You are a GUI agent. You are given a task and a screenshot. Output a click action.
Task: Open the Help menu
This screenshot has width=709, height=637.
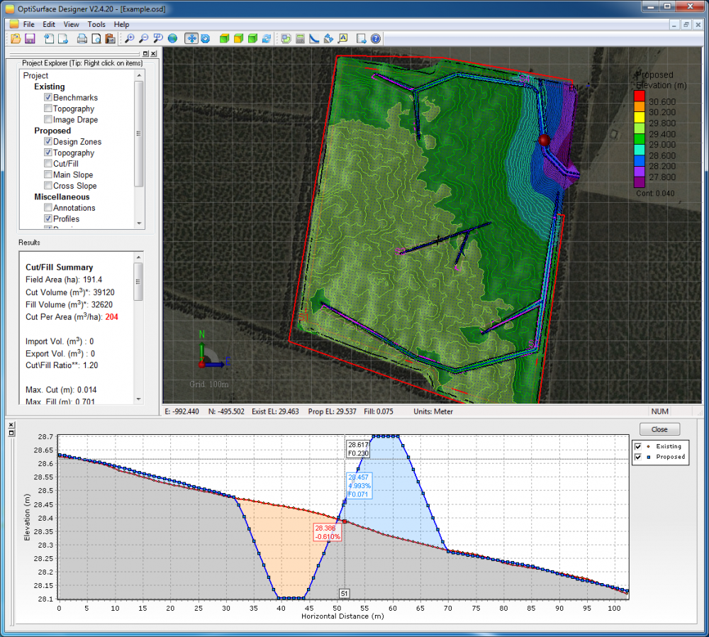point(121,24)
